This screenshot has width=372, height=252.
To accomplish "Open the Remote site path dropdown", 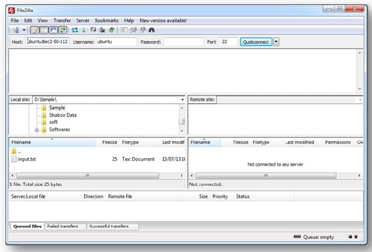I will (x=360, y=100).
